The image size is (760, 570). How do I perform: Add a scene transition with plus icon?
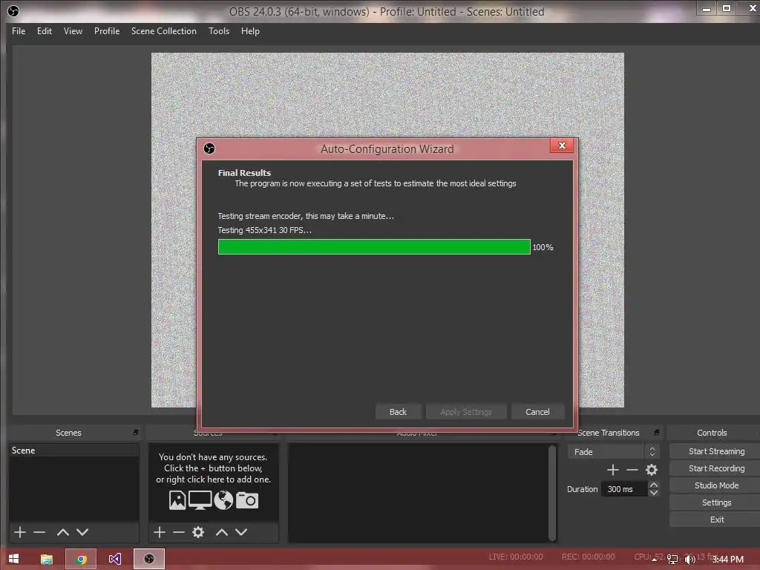pyautogui.click(x=612, y=470)
